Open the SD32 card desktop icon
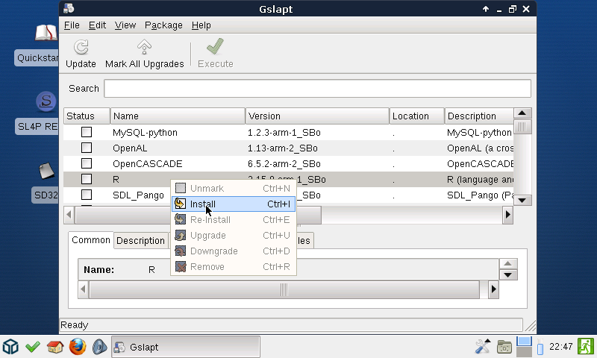The width and height of the screenshot is (597, 358). [46, 170]
